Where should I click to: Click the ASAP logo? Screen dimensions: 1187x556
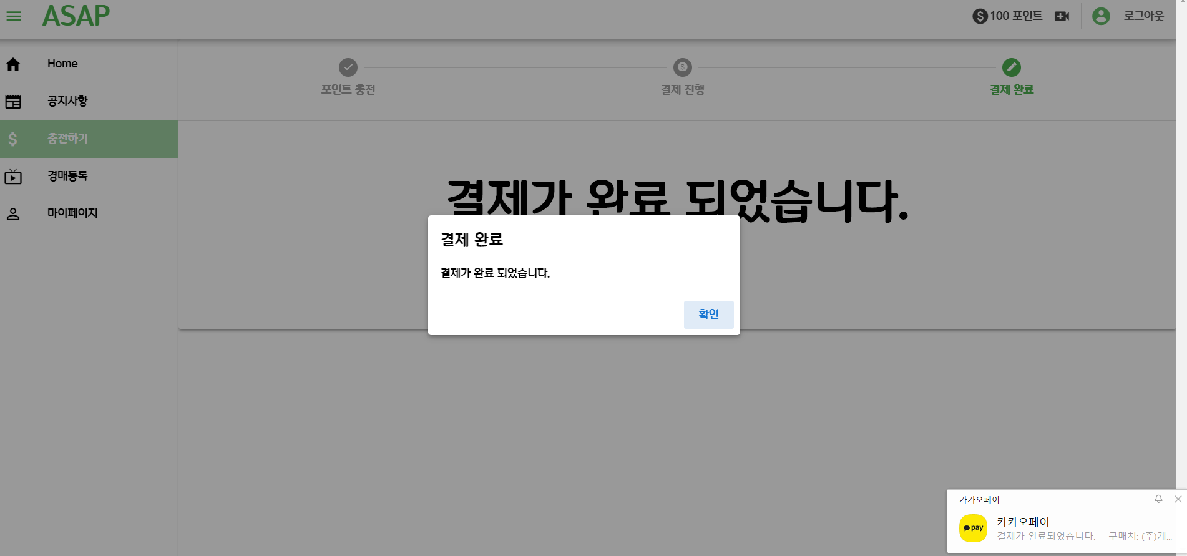[76, 16]
